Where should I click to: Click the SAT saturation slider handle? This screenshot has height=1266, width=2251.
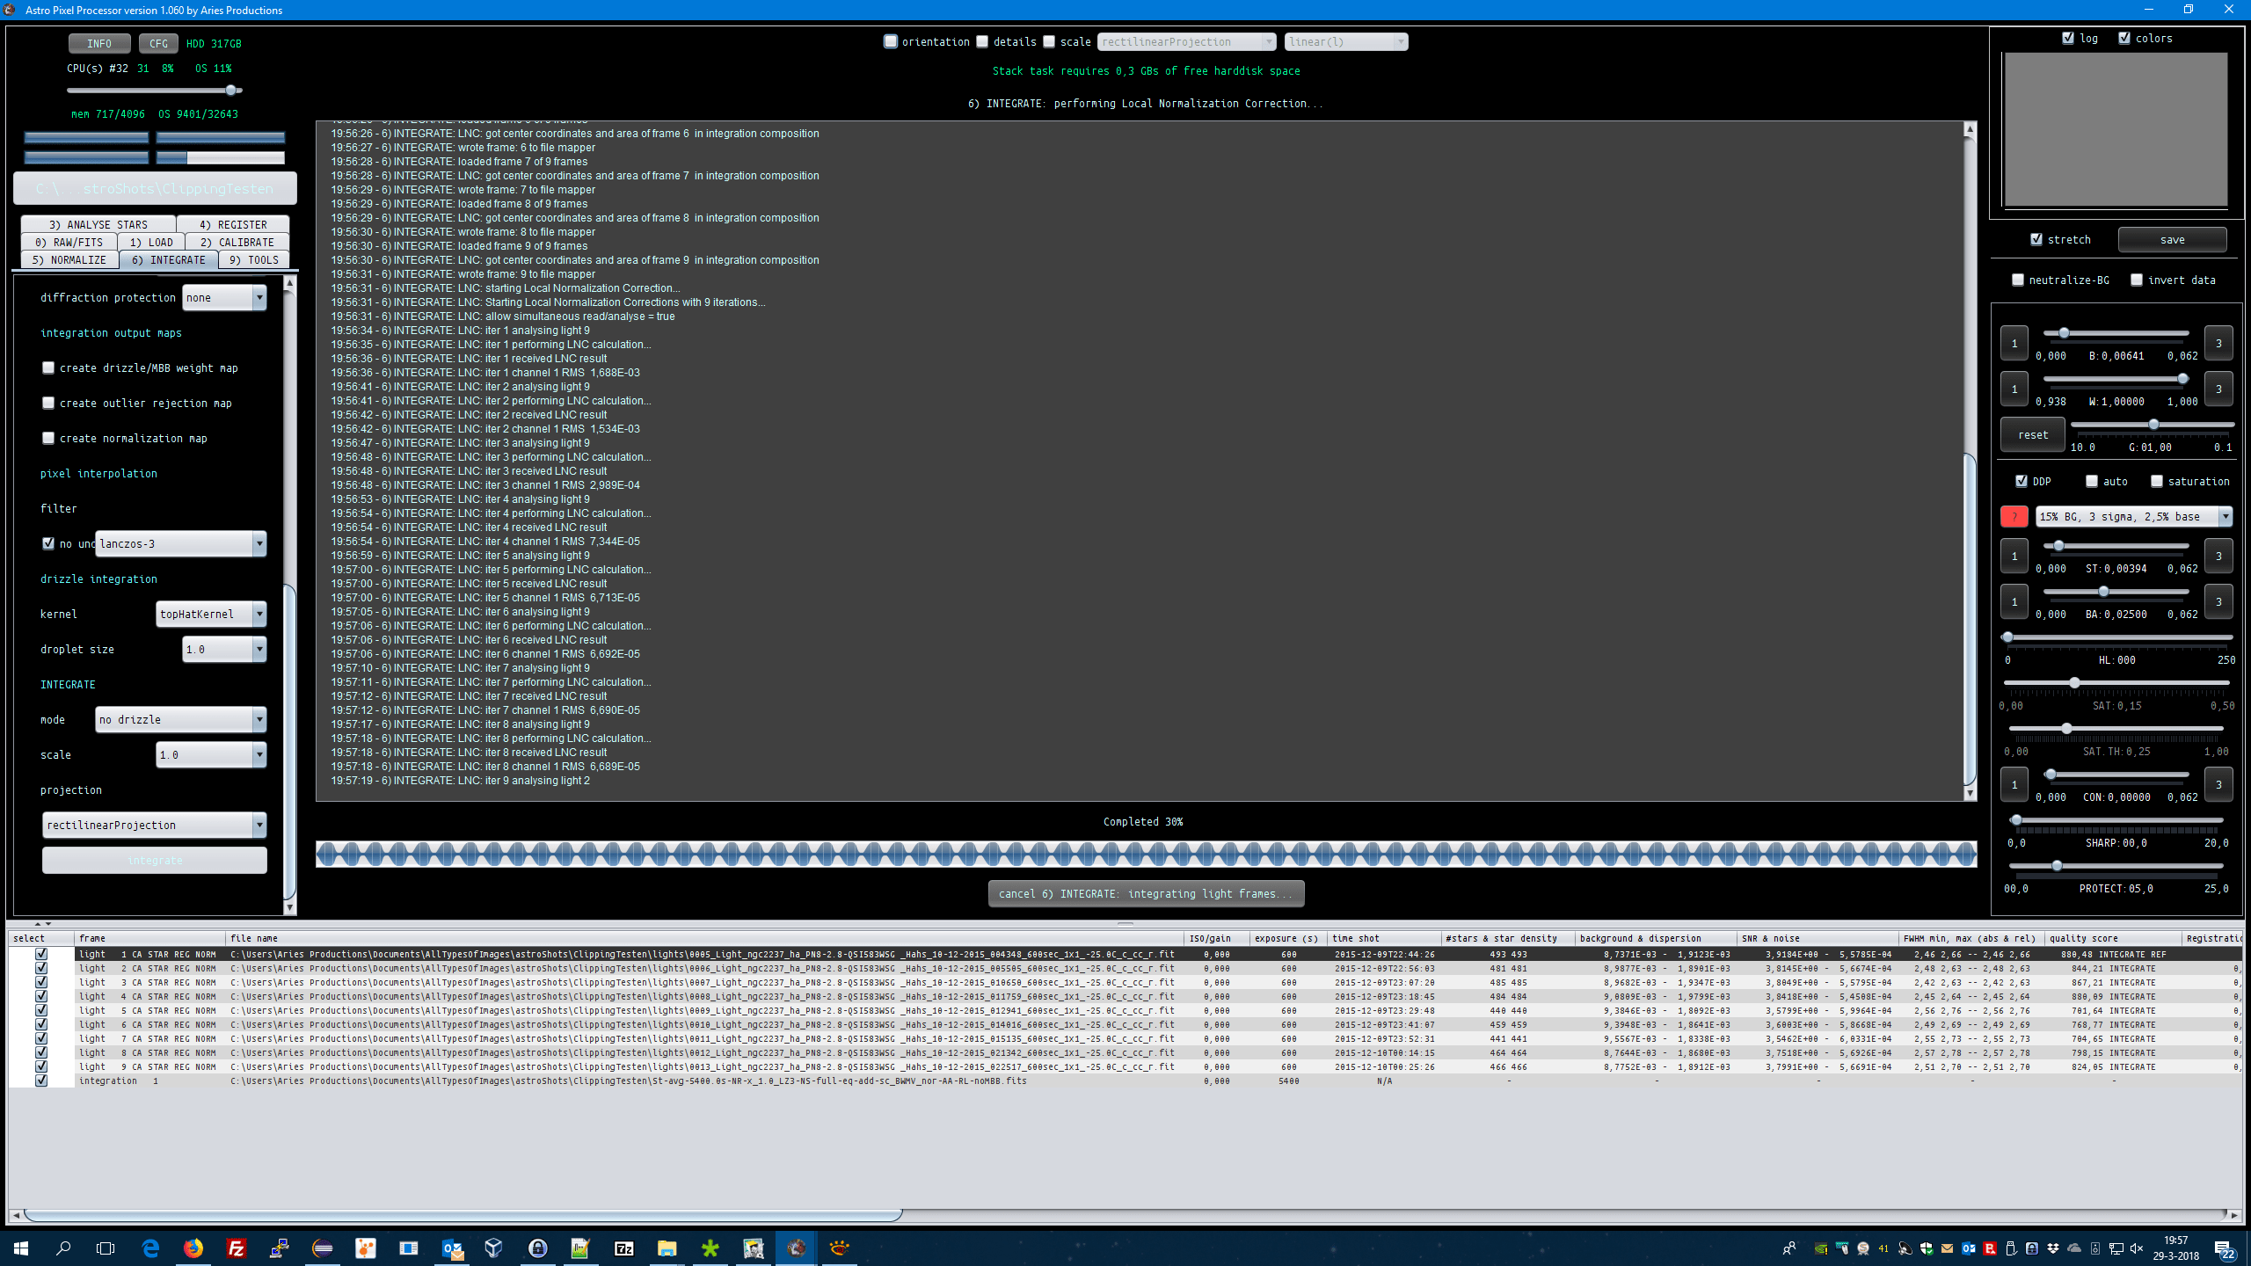(2074, 683)
